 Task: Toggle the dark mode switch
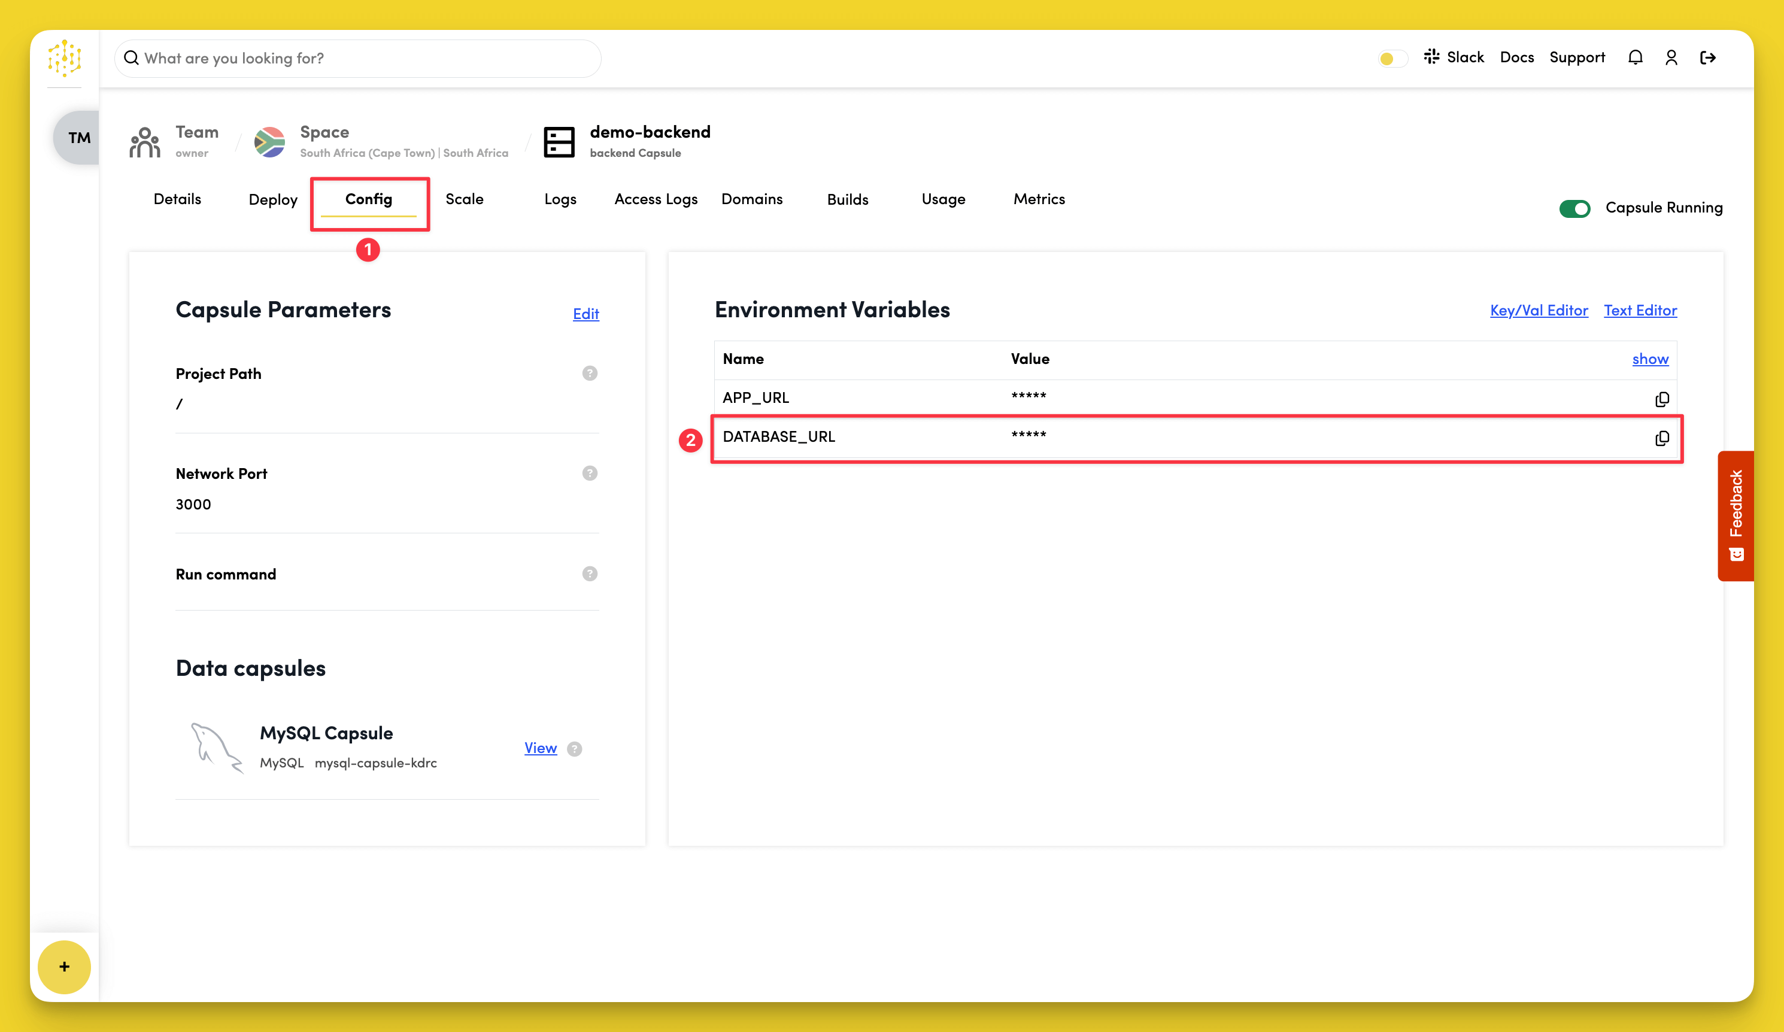click(1392, 58)
